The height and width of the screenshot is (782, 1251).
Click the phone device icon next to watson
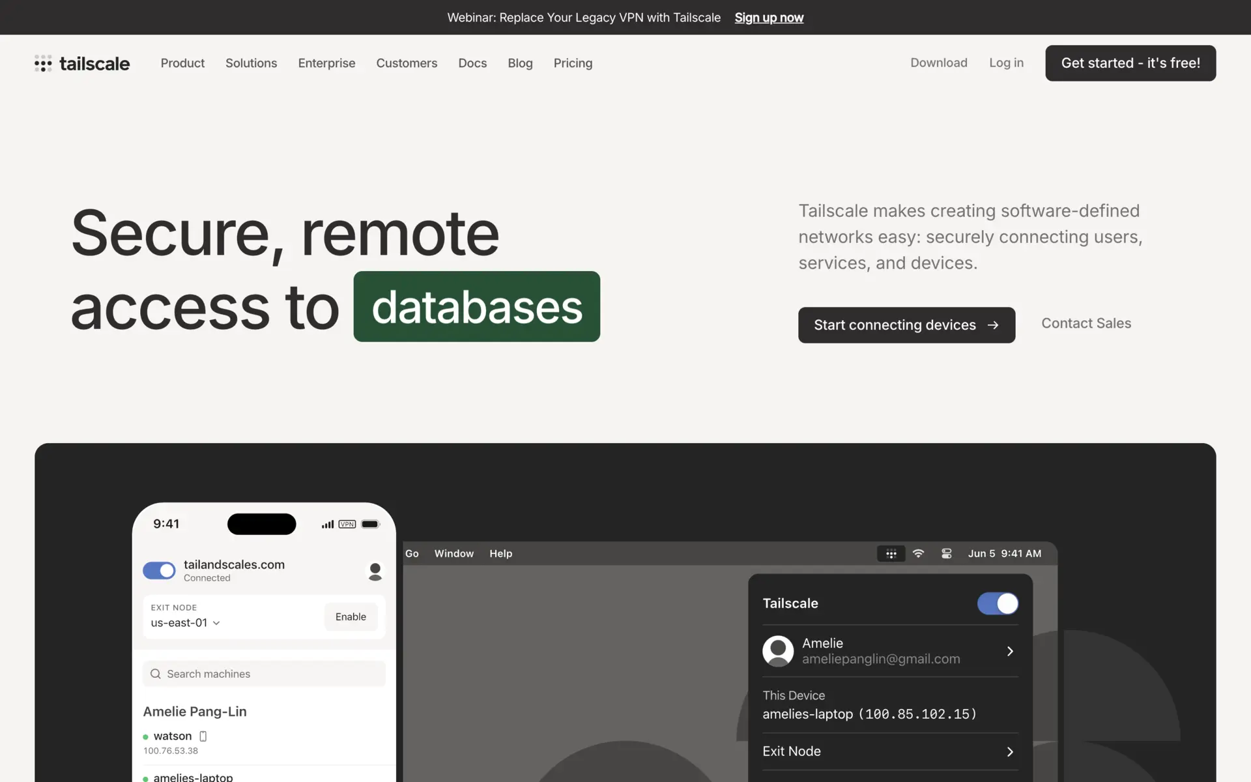[203, 736]
